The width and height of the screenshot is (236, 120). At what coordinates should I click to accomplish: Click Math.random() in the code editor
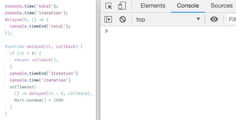tap(30, 100)
